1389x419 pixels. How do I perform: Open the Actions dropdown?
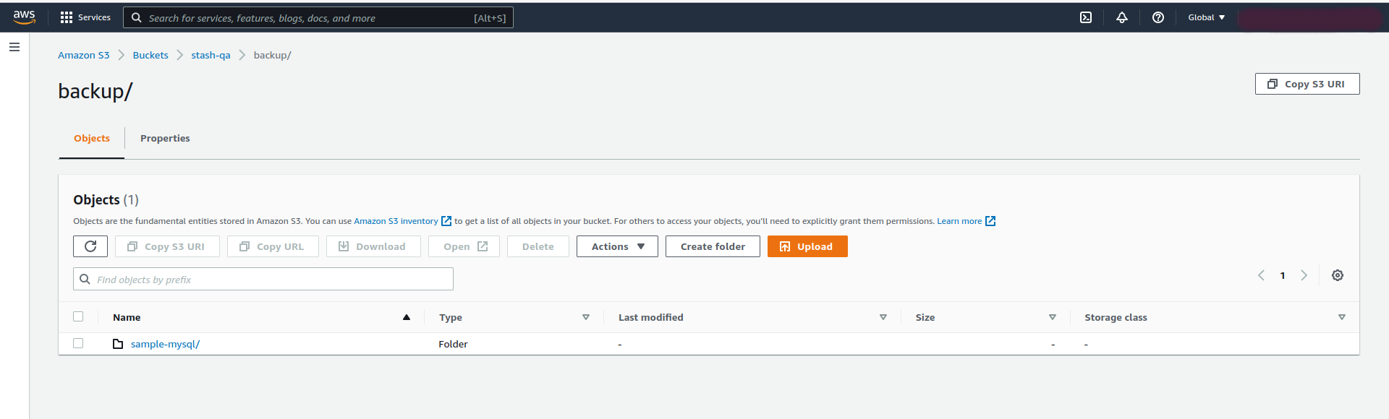click(617, 246)
